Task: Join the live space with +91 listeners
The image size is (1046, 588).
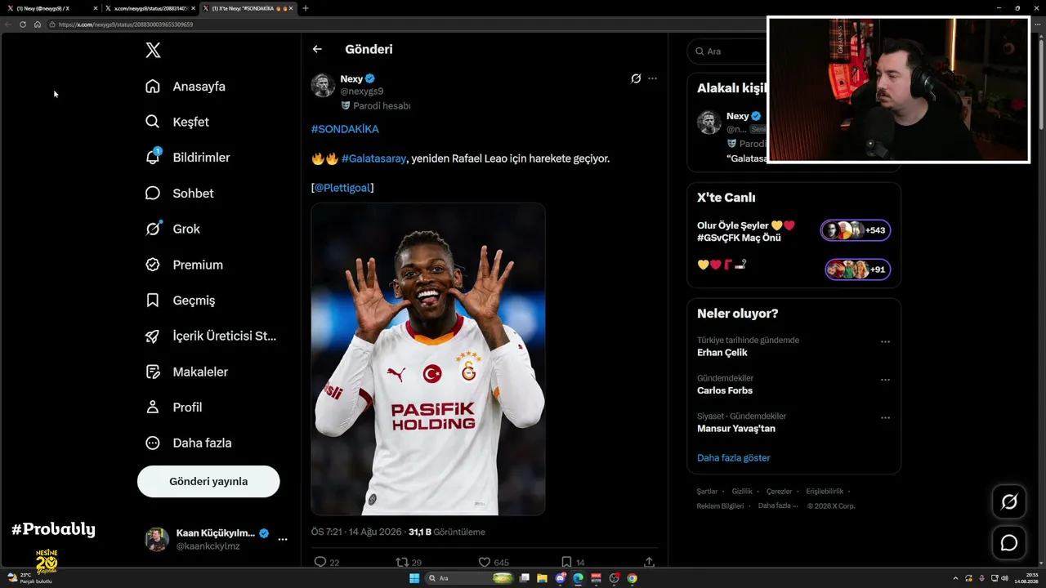Action: point(857,269)
